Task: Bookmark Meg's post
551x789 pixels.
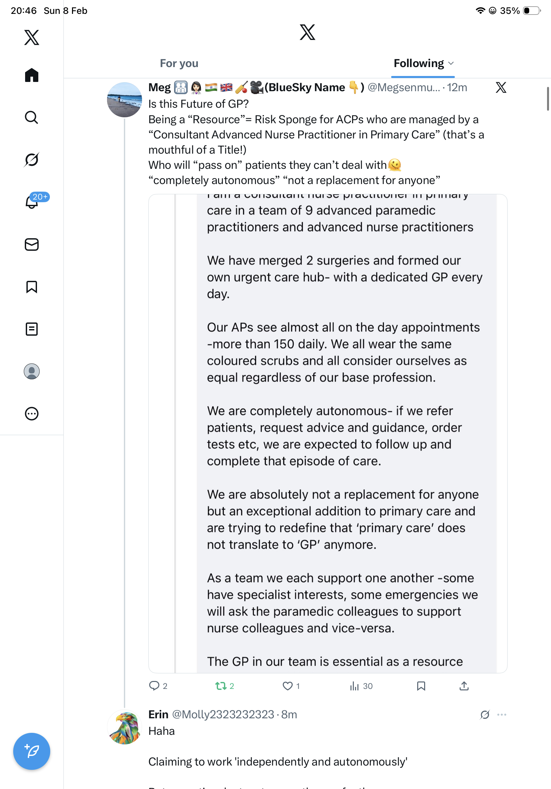Action: [421, 686]
